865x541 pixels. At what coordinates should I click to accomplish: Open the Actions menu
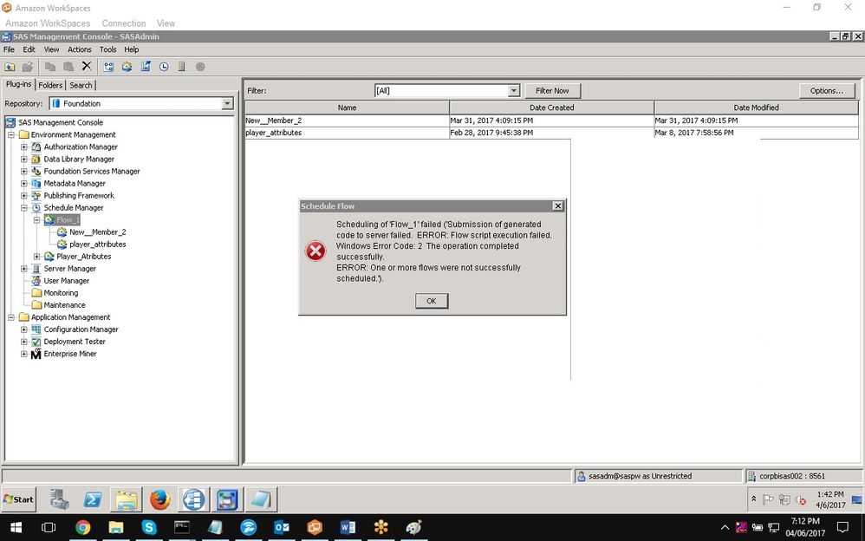click(x=80, y=49)
